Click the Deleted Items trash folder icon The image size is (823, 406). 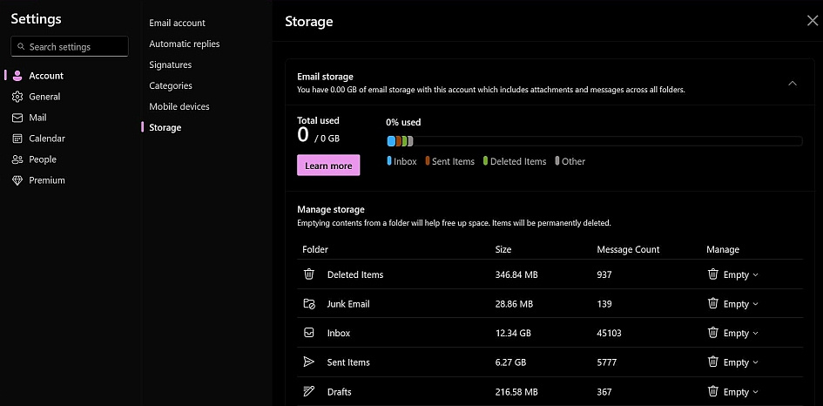point(309,274)
